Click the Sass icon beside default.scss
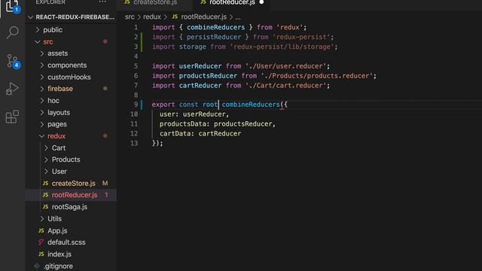The height and width of the screenshot is (271, 482). coord(41,242)
